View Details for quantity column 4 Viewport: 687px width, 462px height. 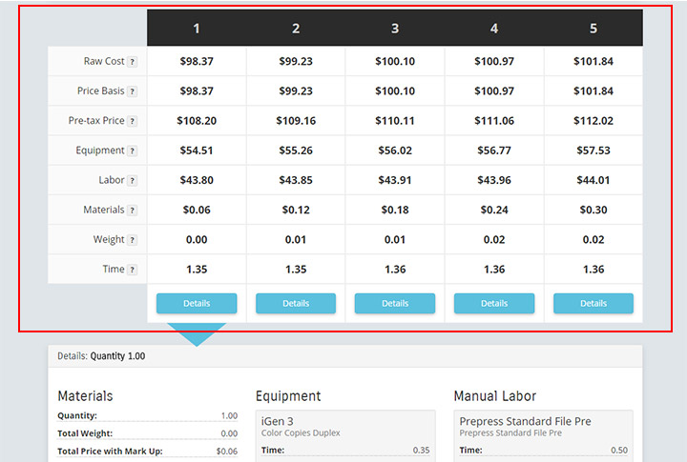494,303
